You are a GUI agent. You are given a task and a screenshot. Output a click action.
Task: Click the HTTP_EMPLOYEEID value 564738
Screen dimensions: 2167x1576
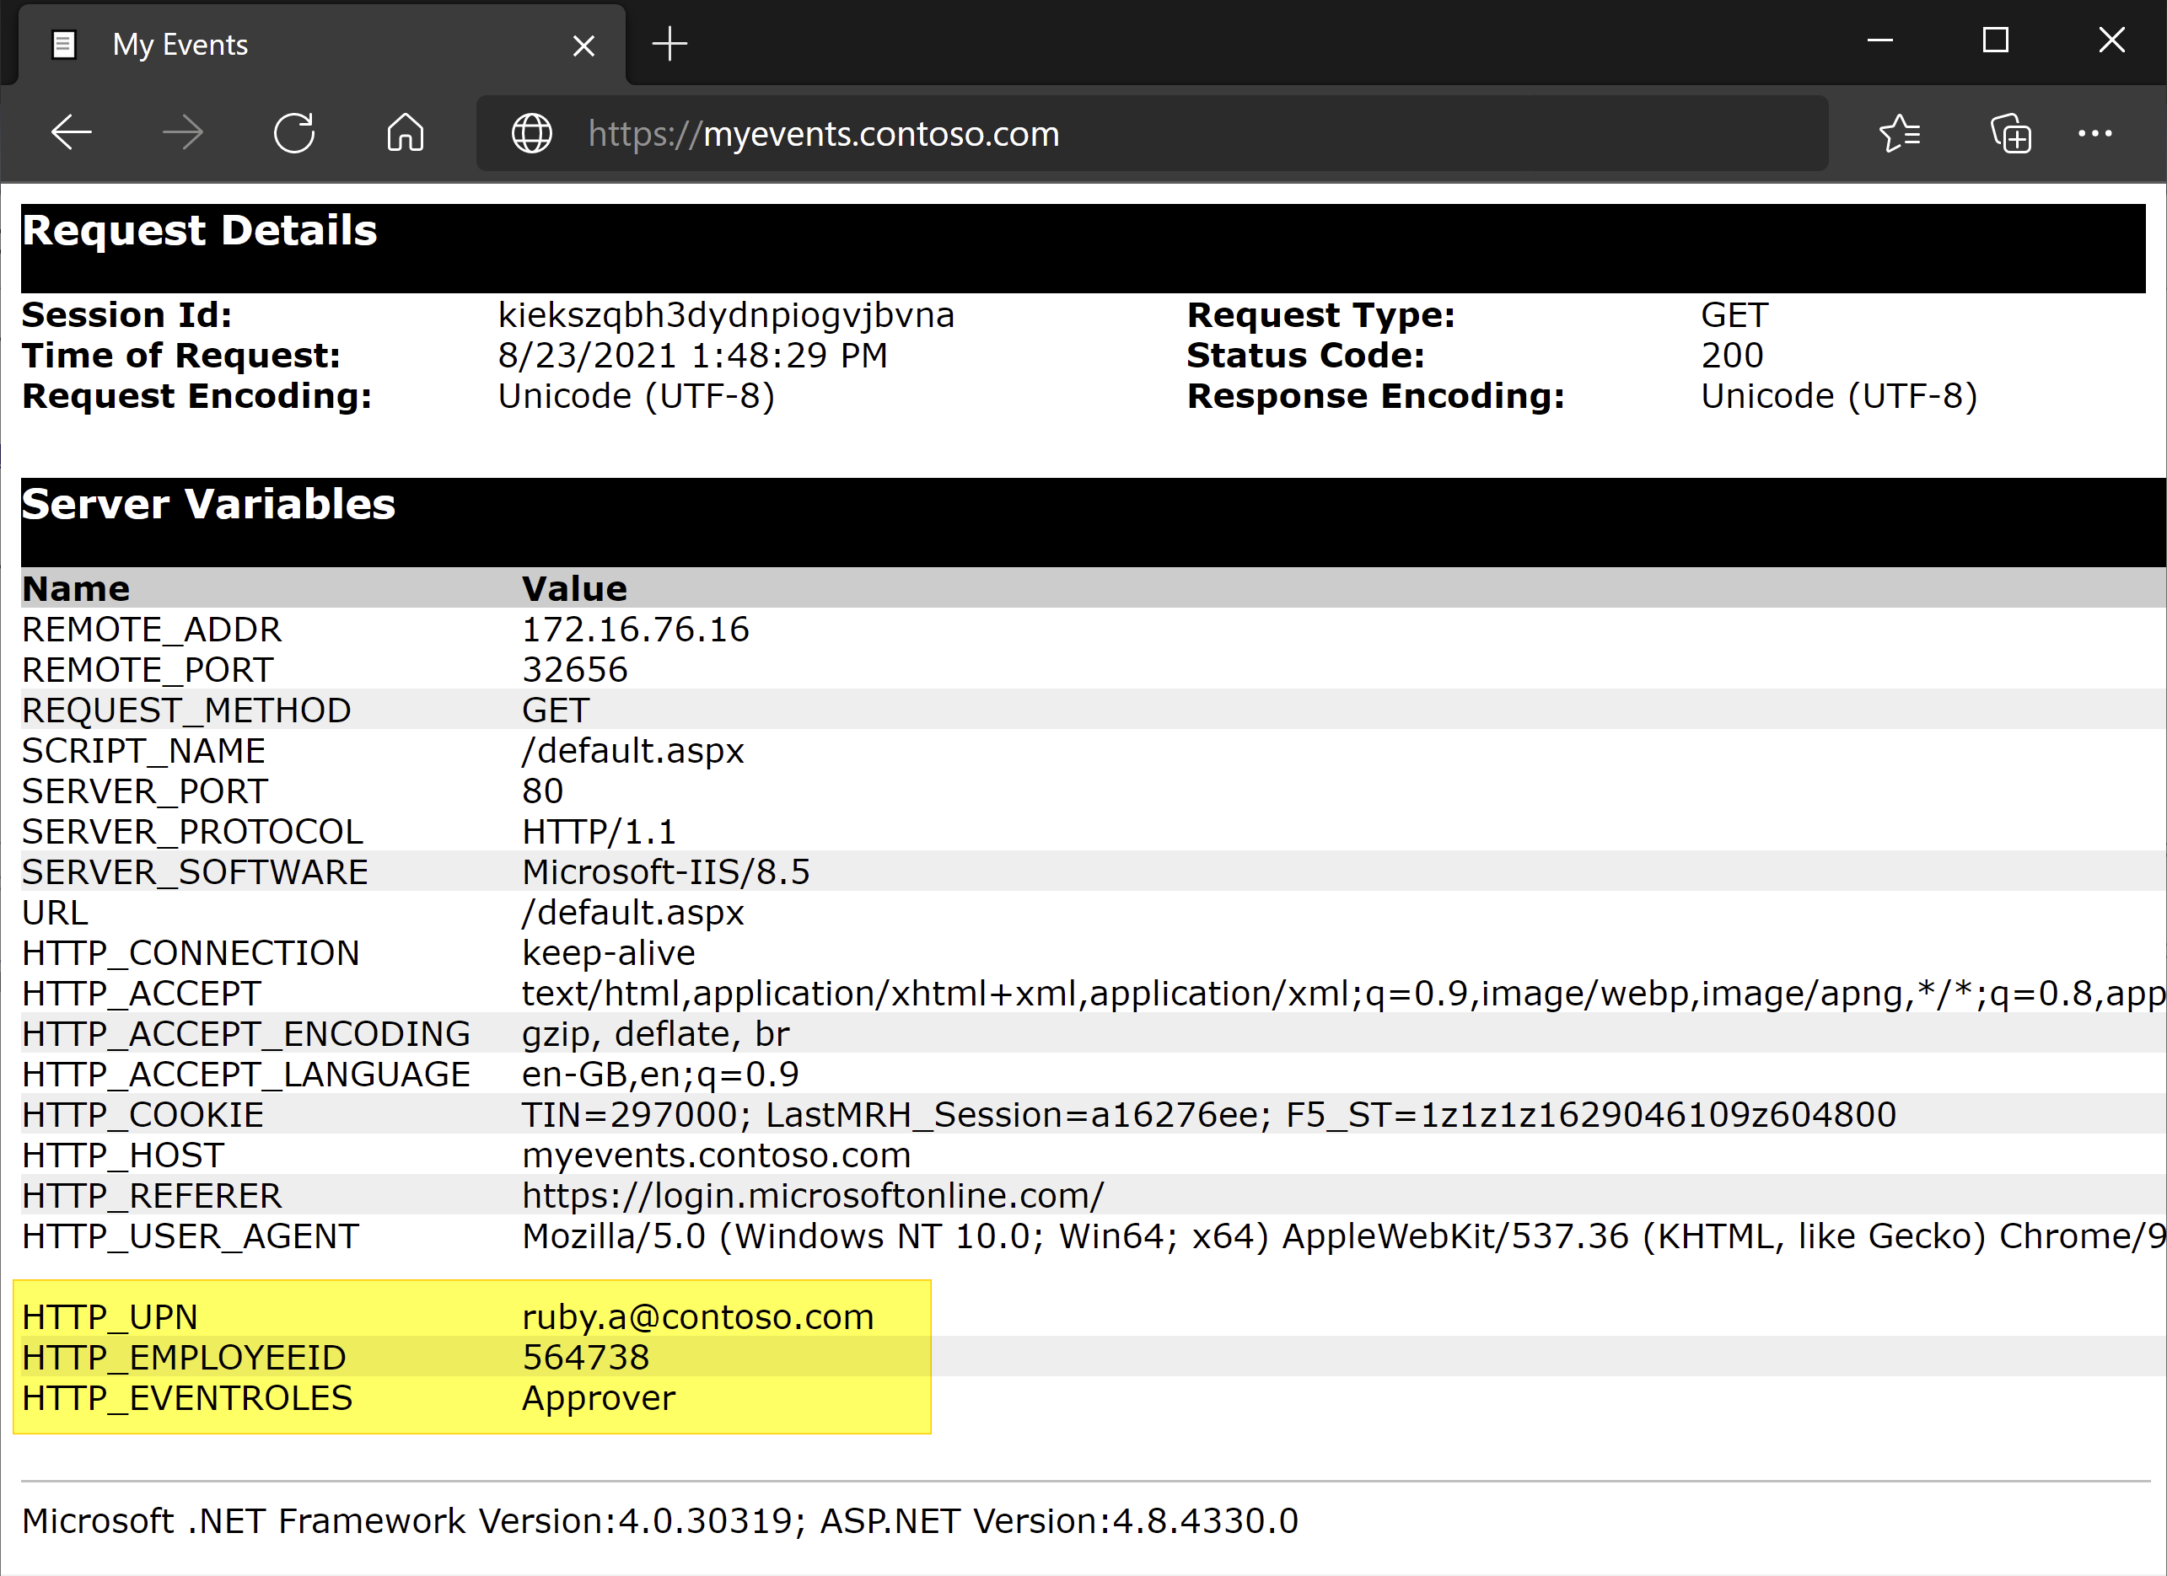pos(586,1357)
